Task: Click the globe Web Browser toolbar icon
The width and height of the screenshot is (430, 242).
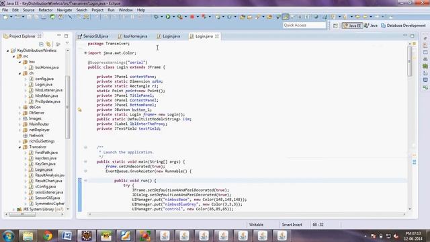Action: pyautogui.click(x=316, y=17)
